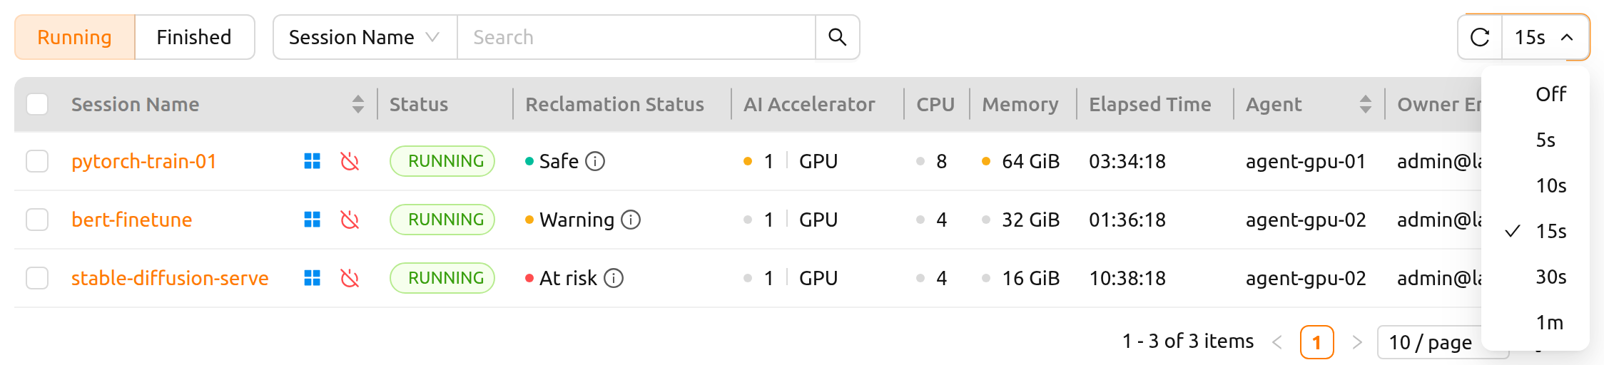Check the bert-finetune row checkbox
This screenshot has width=1604, height=365.
37,220
